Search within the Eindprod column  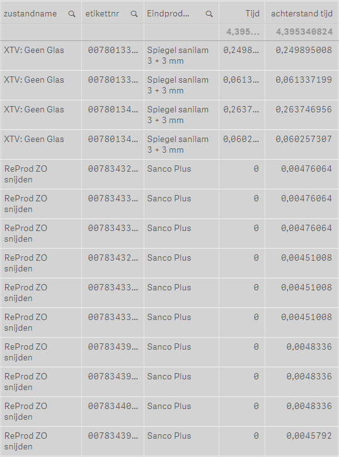click(x=209, y=14)
